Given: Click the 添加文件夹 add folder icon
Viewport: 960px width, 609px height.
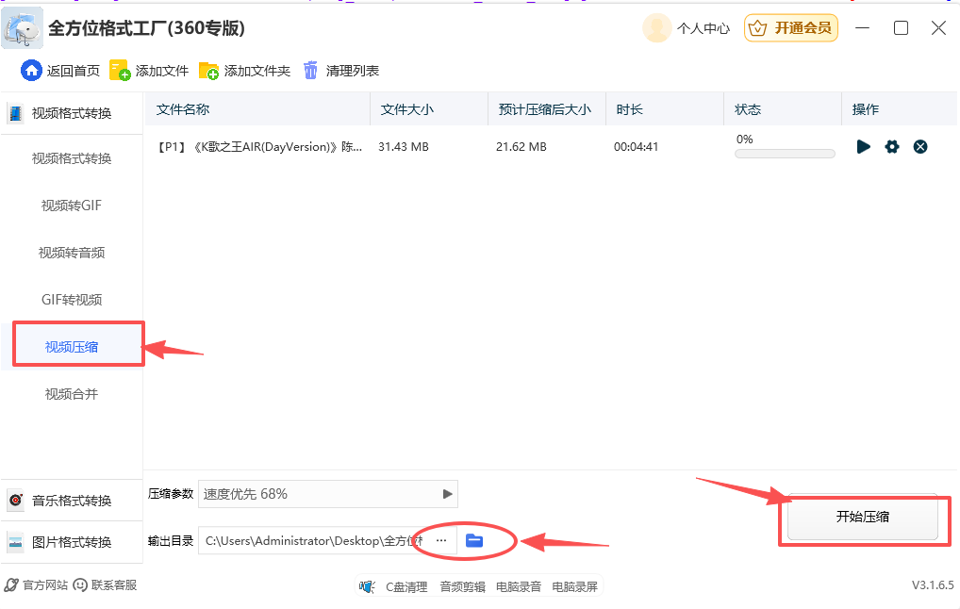Looking at the screenshot, I should [209, 69].
